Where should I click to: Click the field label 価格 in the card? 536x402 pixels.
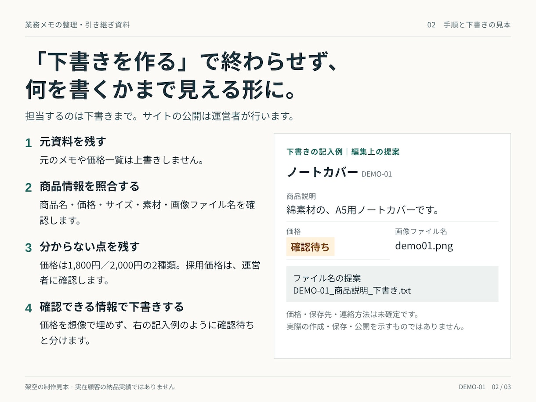[293, 231]
